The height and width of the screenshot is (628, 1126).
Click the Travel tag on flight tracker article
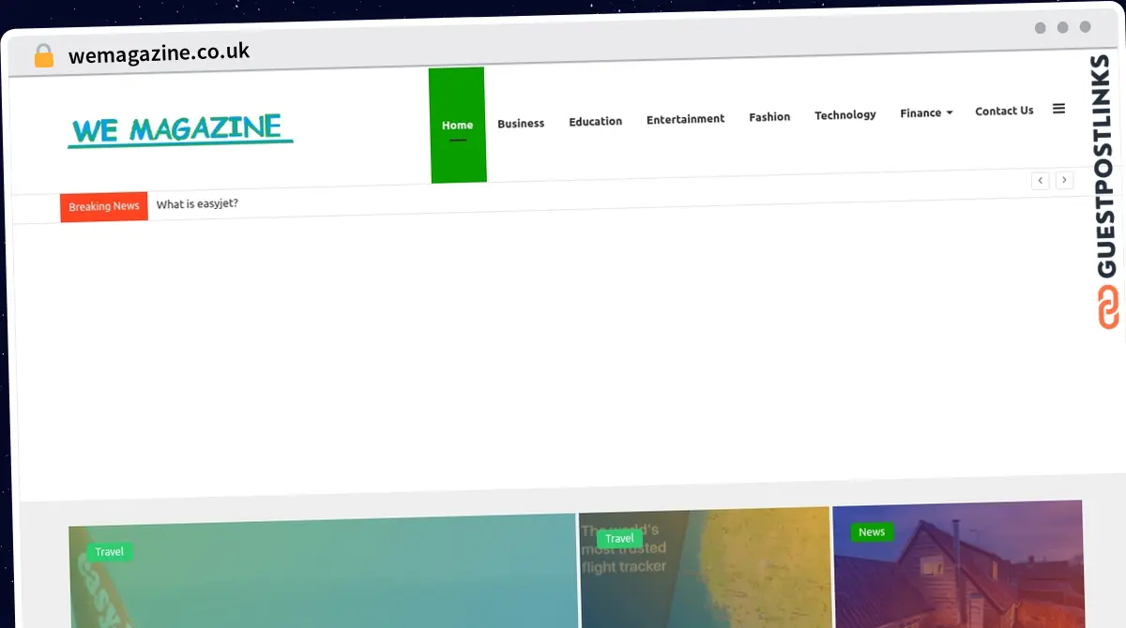coord(619,539)
